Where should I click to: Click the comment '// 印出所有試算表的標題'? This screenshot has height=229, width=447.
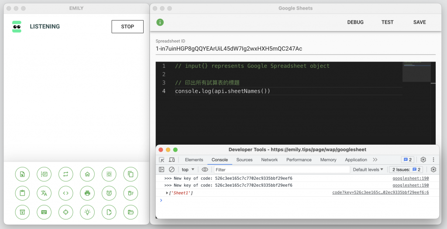[207, 83]
